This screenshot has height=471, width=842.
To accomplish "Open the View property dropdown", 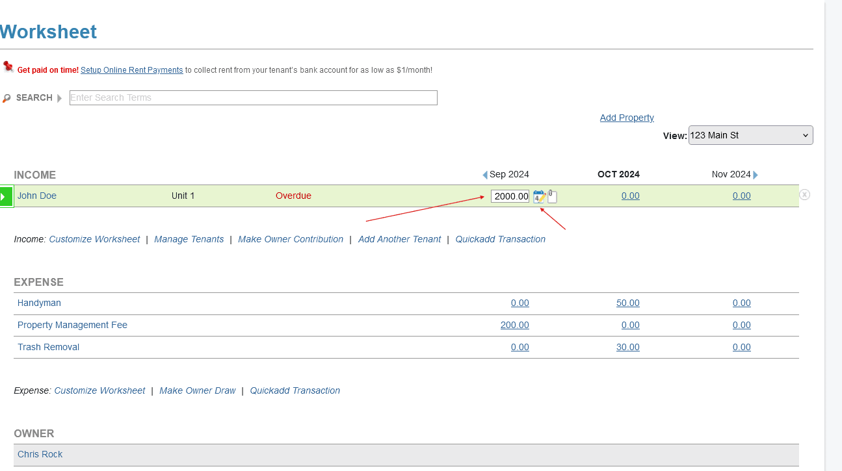I will (x=750, y=135).
